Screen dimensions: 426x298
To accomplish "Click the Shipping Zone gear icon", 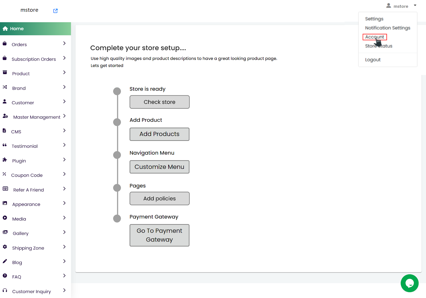I will tap(5, 247).
